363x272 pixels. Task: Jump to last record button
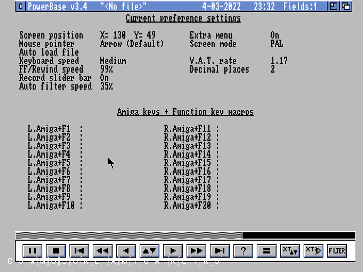220,251
